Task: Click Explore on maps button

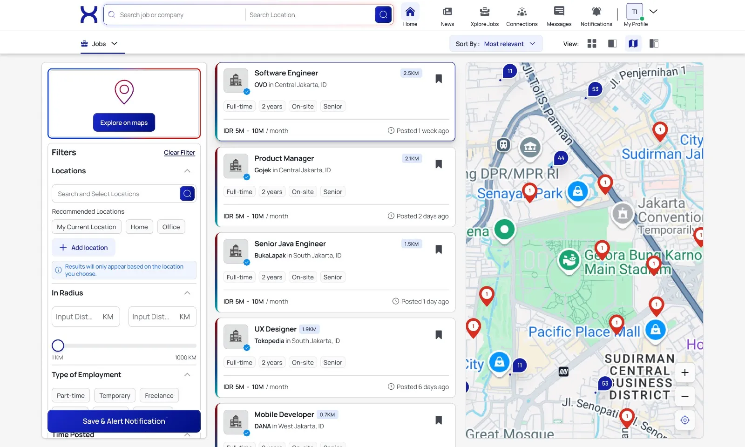Action: click(x=124, y=122)
